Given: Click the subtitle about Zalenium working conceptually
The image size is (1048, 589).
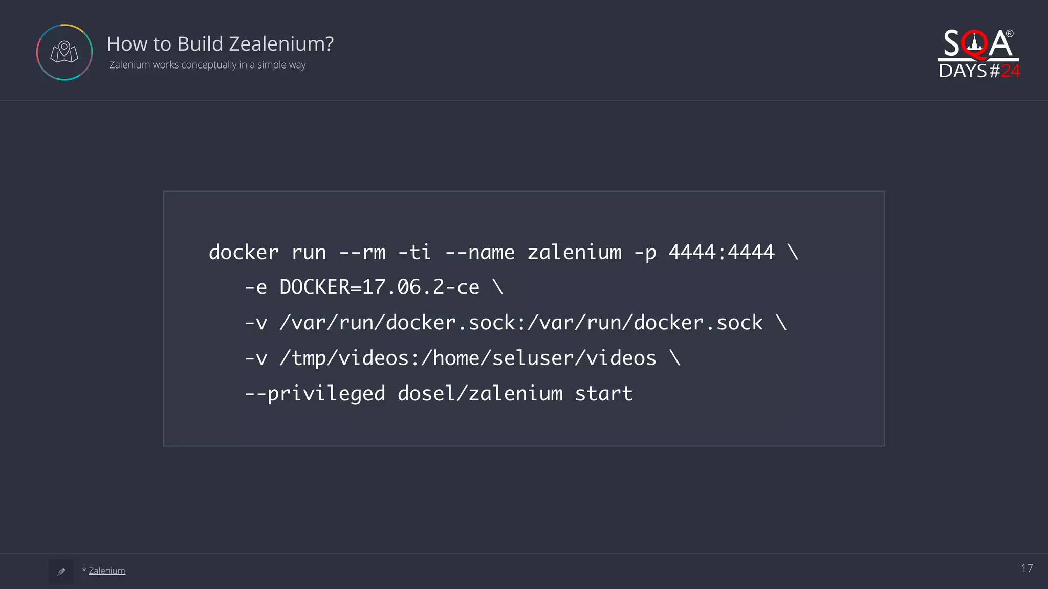Looking at the screenshot, I should pyautogui.click(x=207, y=65).
